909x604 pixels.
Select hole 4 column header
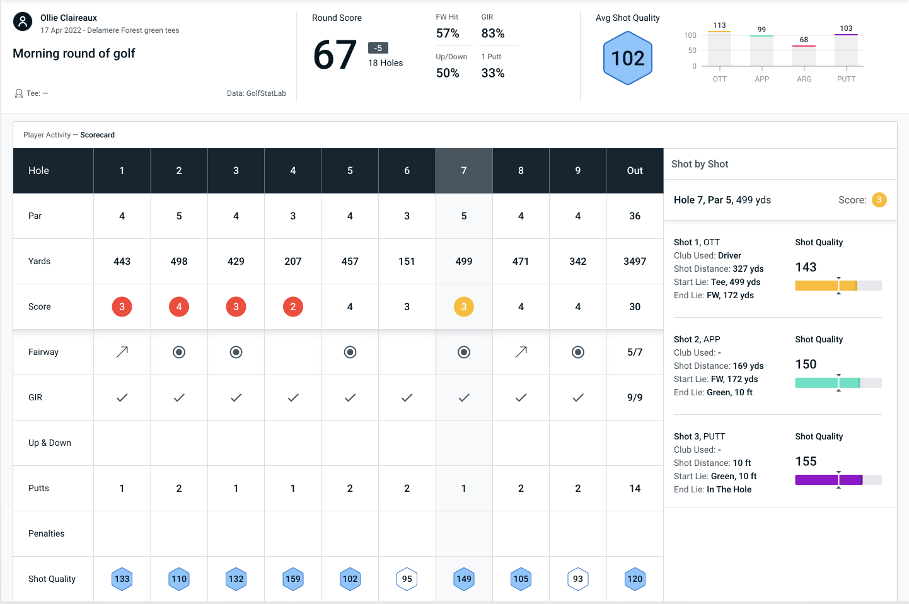pyautogui.click(x=293, y=170)
